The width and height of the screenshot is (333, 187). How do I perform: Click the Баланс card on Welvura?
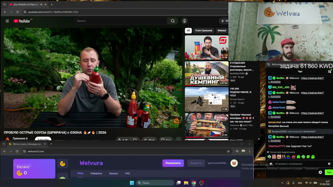[x=34, y=169]
